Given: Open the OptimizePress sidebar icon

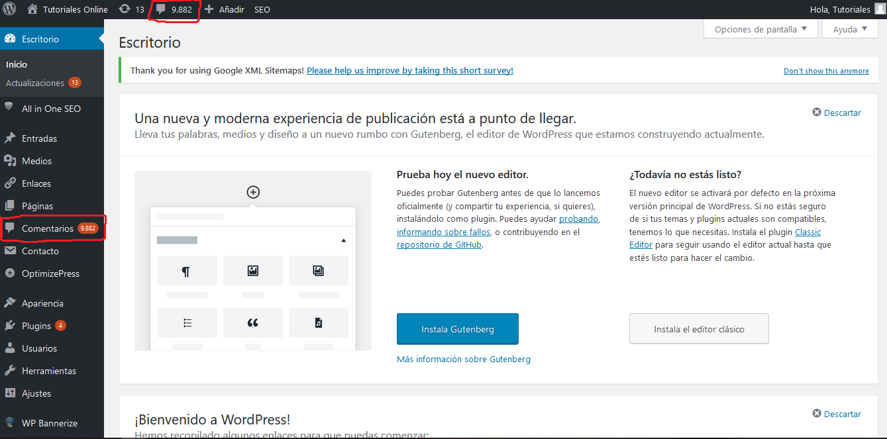Looking at the screenshot, I should 10,273.
